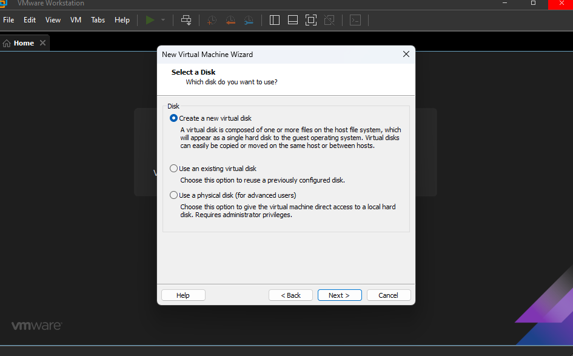Image resolution: width=573 pixels, height=356 pixels.
Task: Click the green Power On play icon
Action: [150, 20]
